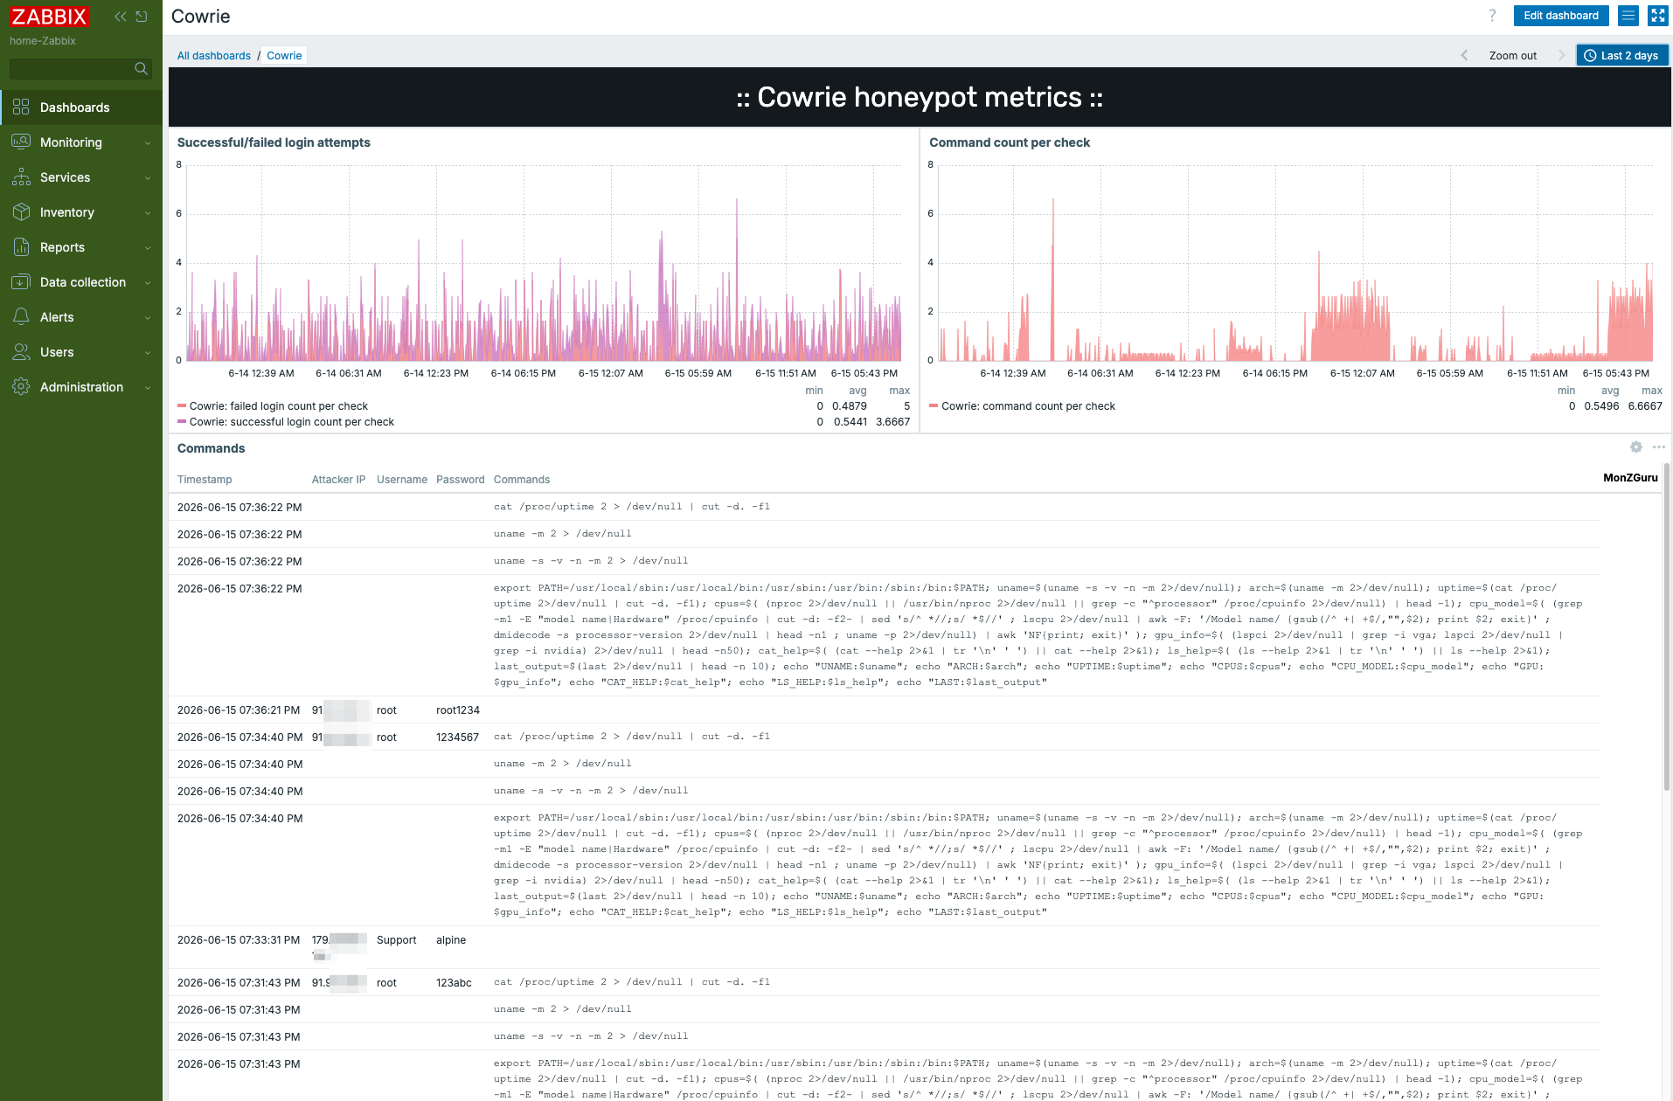
Task: Open Commands widget three-dots menu
Action: coord(1659,447)
